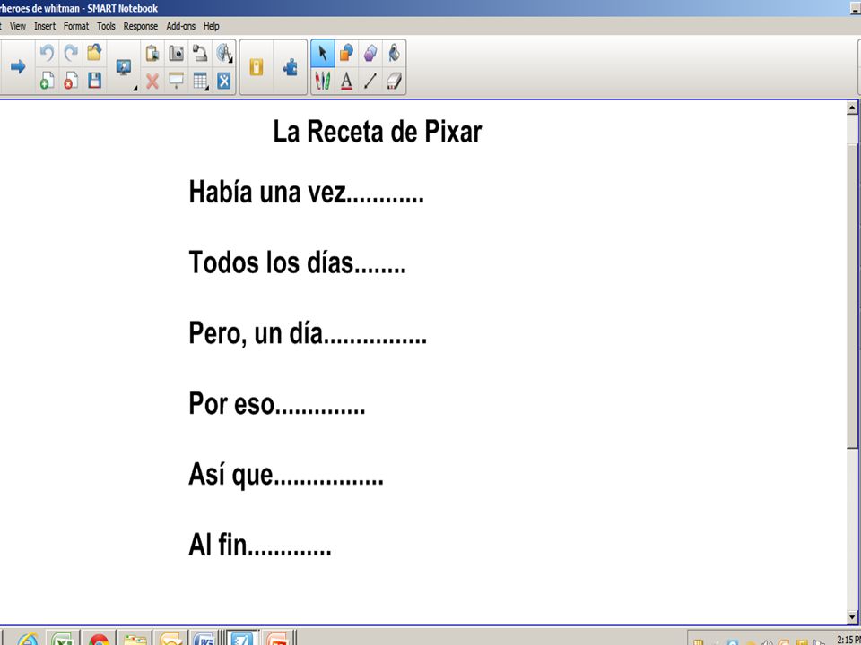This screenshot has height=645, width=861.
Task: Choose the Select arrow tool
Action: point(323,53)
